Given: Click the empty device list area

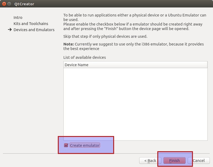Looking at the screenshot, I should point(135,104).
